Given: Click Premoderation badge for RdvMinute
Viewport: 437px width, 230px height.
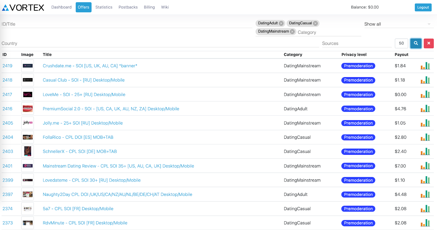Looking at the screenshot, I should (358, 223).
